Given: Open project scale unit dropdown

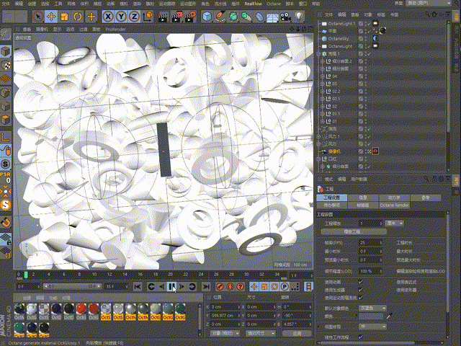Looking at the screenshot, I should [x=395, y=223].
